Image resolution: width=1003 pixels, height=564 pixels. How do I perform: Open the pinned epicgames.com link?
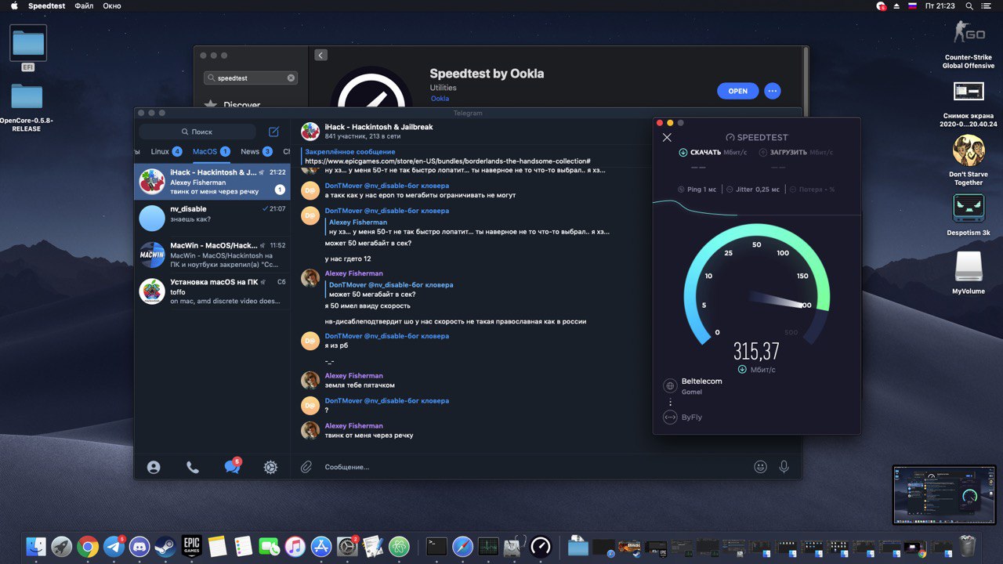(447, 161)
